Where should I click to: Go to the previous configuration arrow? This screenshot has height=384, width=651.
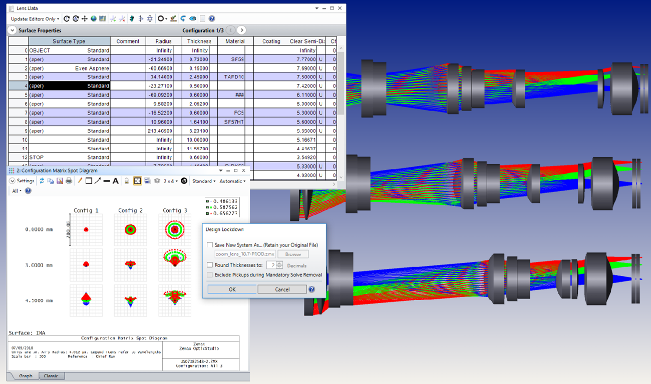[x=231, y=30]
